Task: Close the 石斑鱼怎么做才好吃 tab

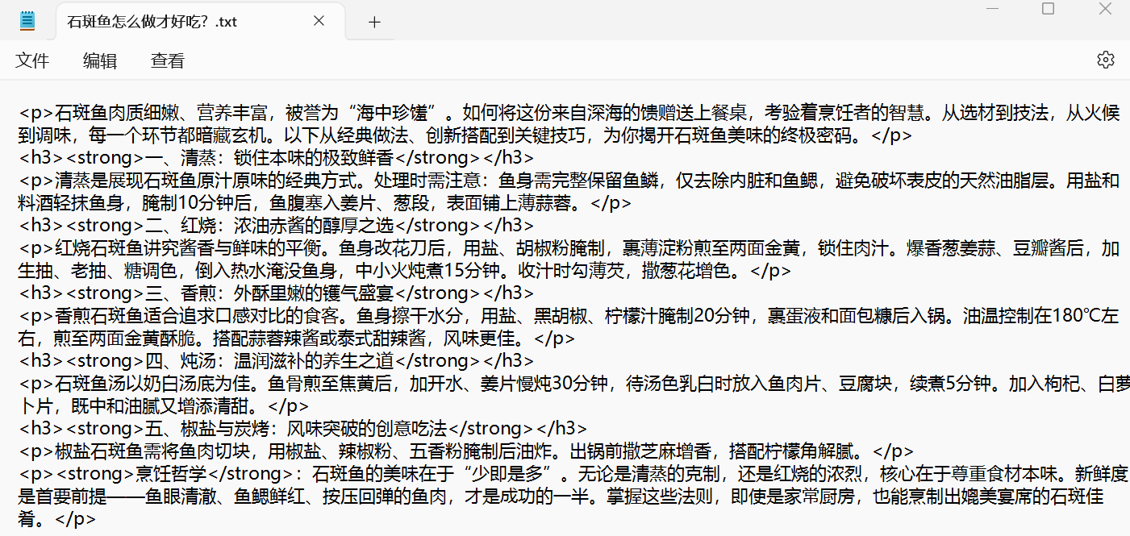Action: 319,22
